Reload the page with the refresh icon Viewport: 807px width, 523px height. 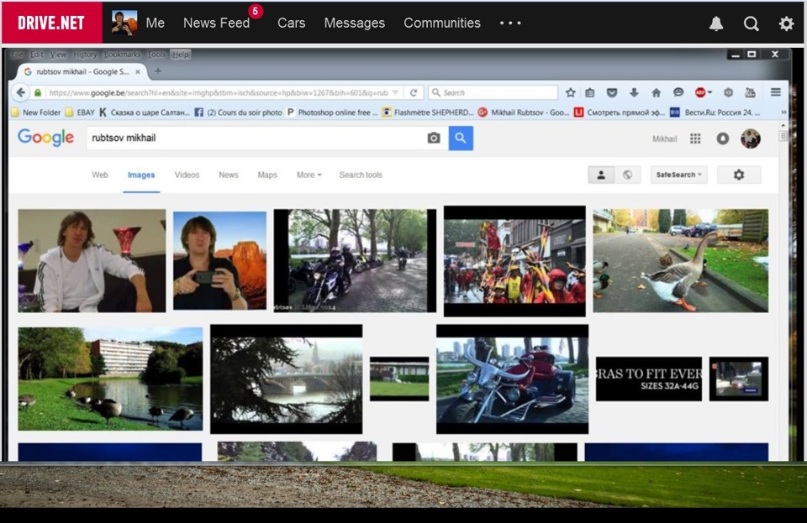click(414, 92)
